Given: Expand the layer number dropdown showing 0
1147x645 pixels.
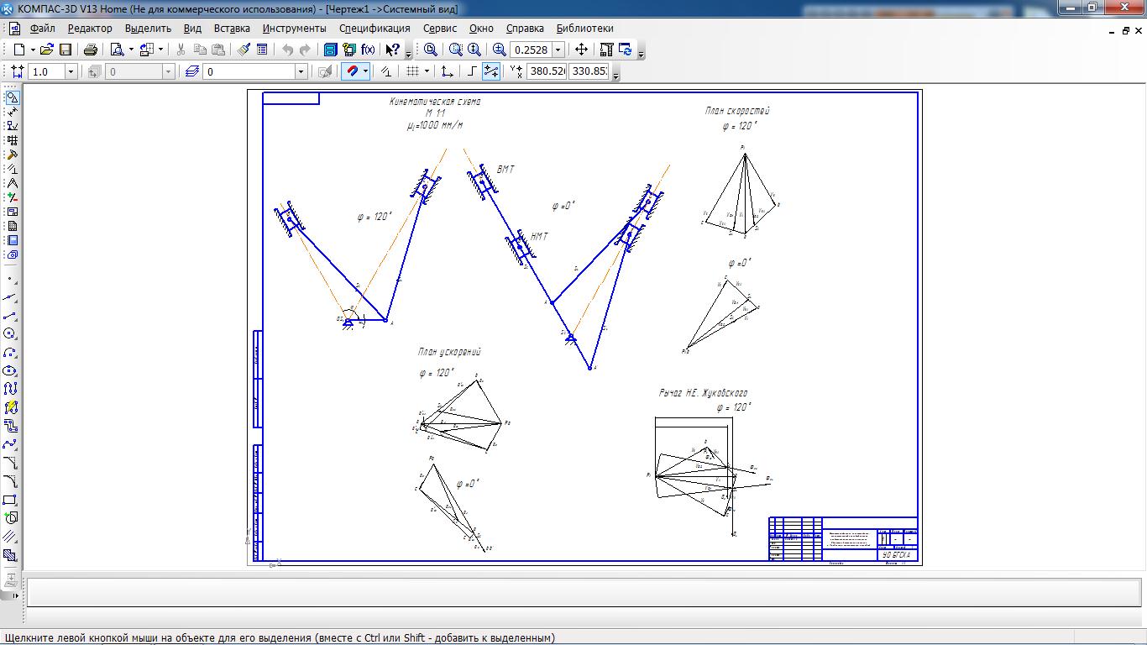Looking at the screenshot, I should [301, 72].
